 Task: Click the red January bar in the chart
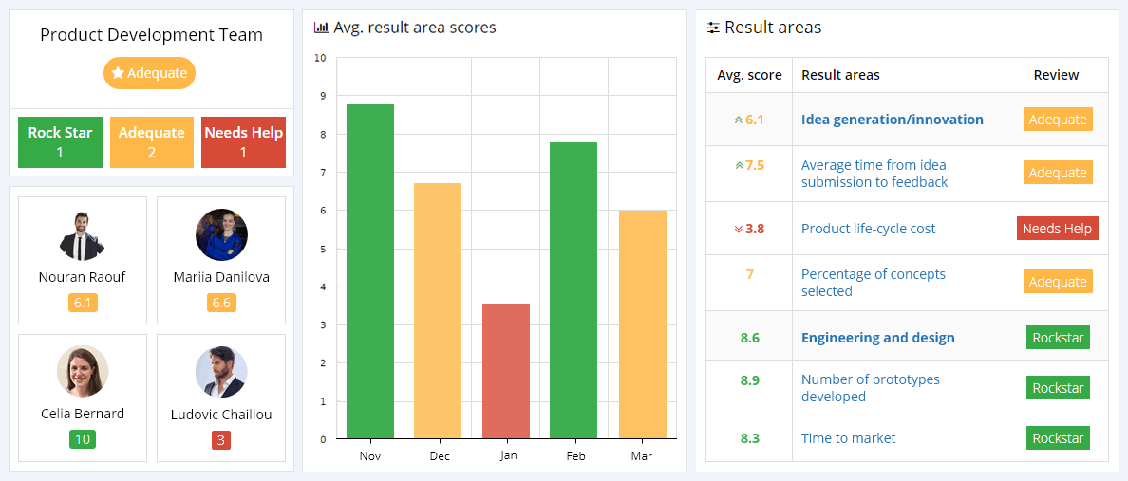[x=506, y=371]
